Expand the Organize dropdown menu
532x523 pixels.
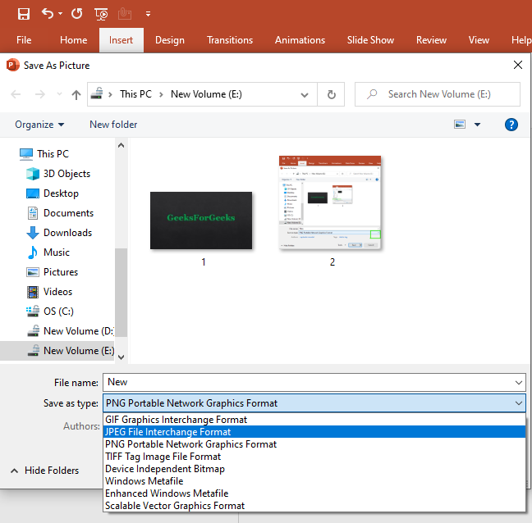(x=39, y=125)
